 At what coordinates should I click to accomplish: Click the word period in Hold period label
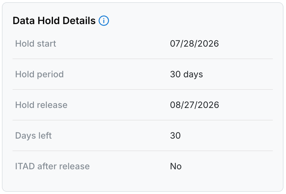[x=50, y=74]
